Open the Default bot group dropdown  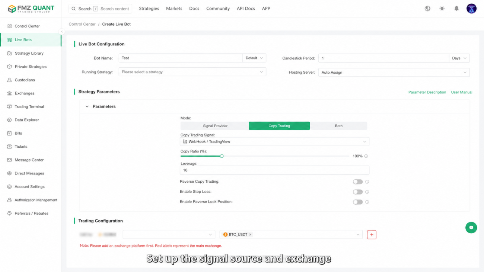pyautogui.click(x=254, y=58)
